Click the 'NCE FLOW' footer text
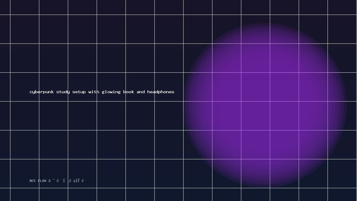 tap(57, 181)
